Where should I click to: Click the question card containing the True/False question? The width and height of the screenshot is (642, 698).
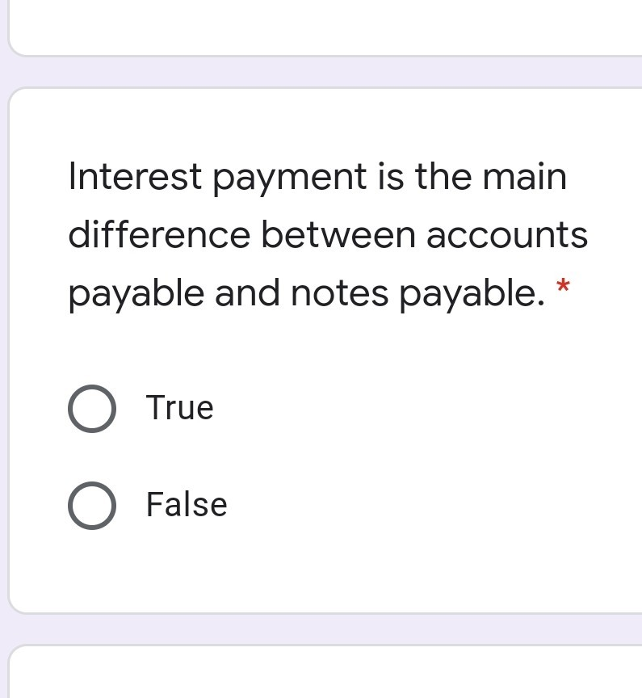pyautogui.click(x=323, y=347)
